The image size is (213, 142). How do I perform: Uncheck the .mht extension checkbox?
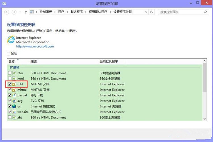[x=10, y=84]
